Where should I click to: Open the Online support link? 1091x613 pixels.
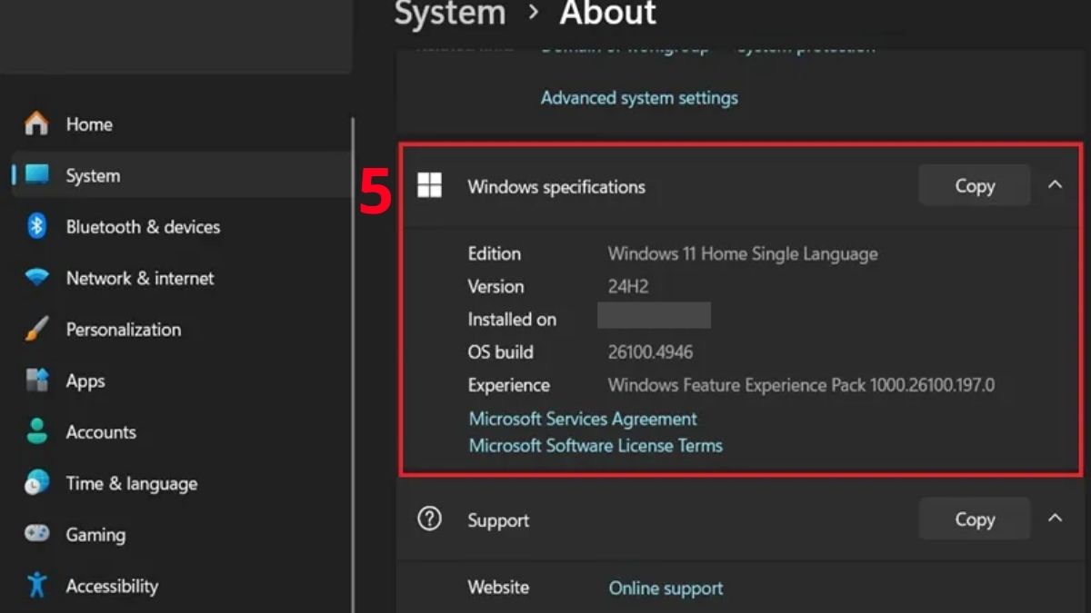[x=666, y=588]
